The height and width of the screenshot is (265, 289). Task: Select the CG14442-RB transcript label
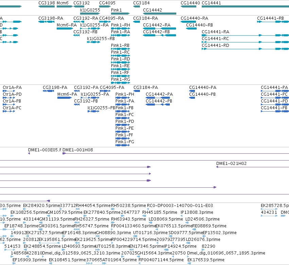pos(156,32)
